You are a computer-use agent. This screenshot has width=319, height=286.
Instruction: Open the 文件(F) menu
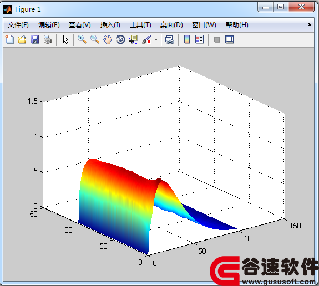tap(18, 25)
